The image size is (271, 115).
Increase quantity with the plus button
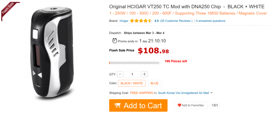click(x=145, y=74)
